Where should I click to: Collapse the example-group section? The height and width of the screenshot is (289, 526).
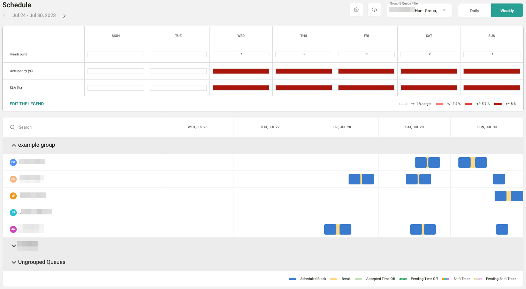(x=14, y=145)
